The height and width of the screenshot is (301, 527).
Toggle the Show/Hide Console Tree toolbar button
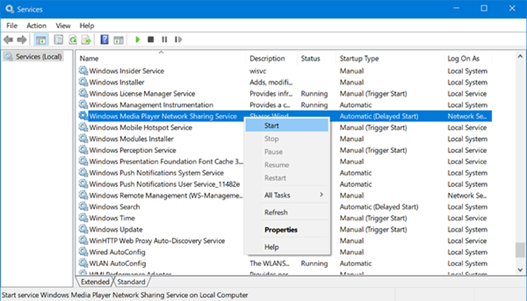pos(40,40)
